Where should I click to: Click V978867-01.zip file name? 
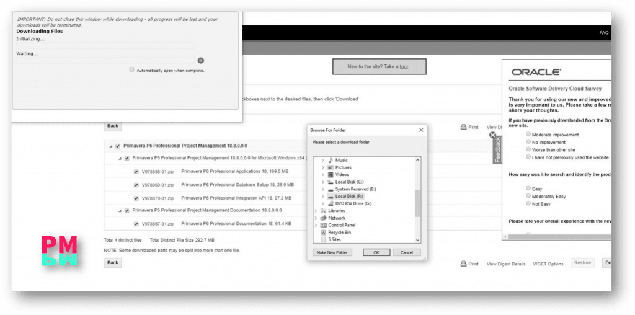coord(158,224)
